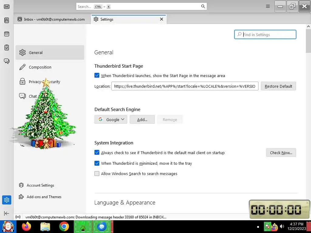Click the Christmas tree app taskbar button

[83, 227]
